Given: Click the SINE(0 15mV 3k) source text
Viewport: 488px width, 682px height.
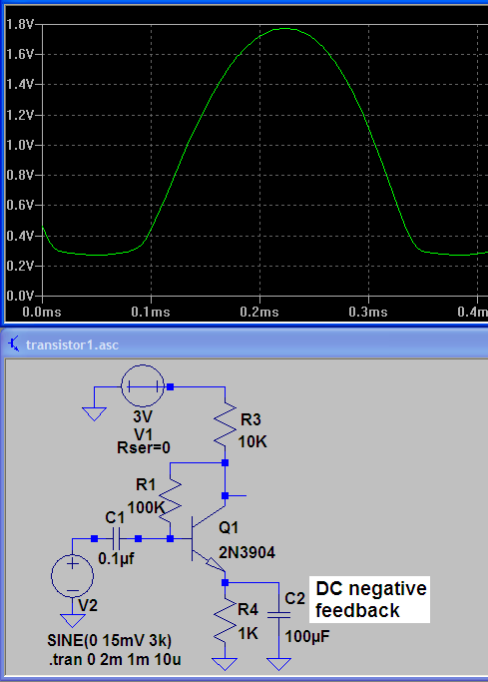Looking at the screenshot, I should 110,640.
